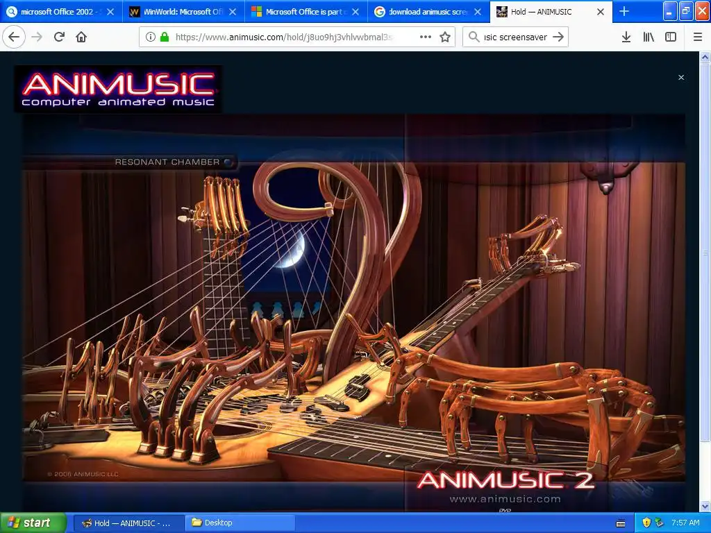711x533 pixels.
Task: Open a new browser tab
Action: click(x=624, y=11)
